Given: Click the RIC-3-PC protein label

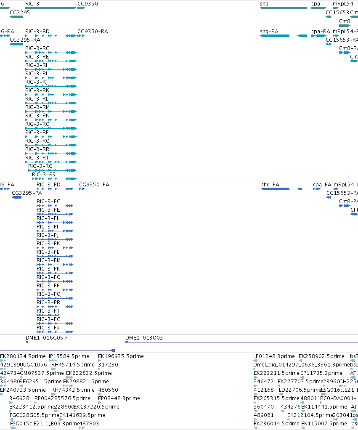Looking at the screenshot, I should tap(48, 201).
